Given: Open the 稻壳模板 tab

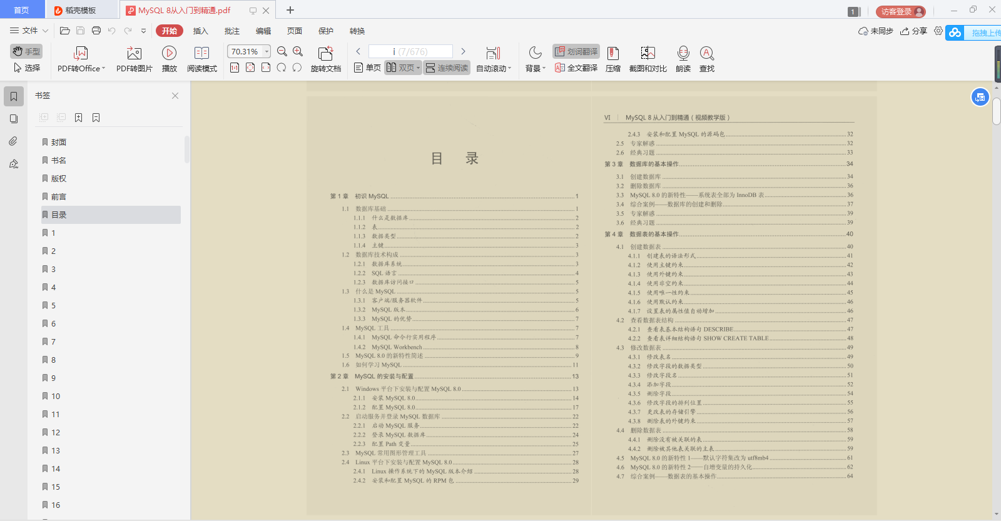Looking at the screenshot, I should coord(81,10).
